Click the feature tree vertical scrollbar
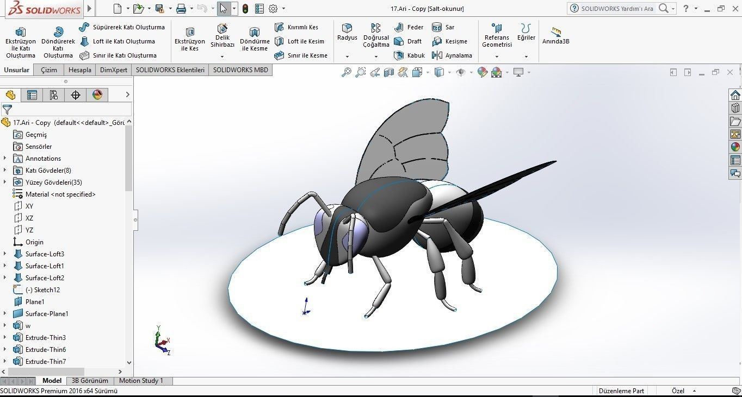 tap(129, 157)
